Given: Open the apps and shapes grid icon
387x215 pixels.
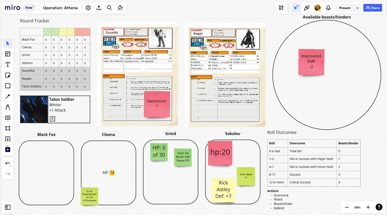Looking at the screenshot, I should pos(281,8).
